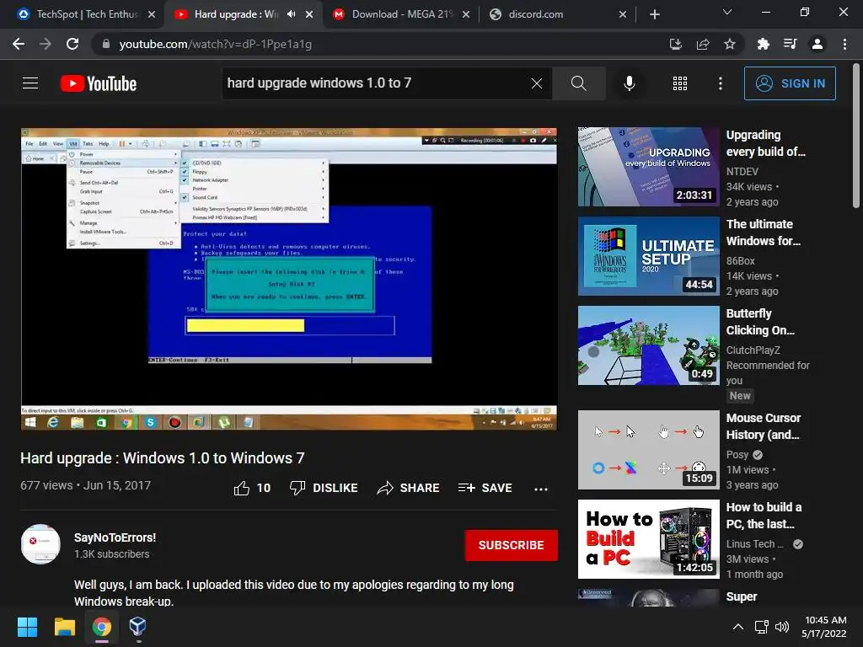Reload the current page

click(x=72, y=44)
